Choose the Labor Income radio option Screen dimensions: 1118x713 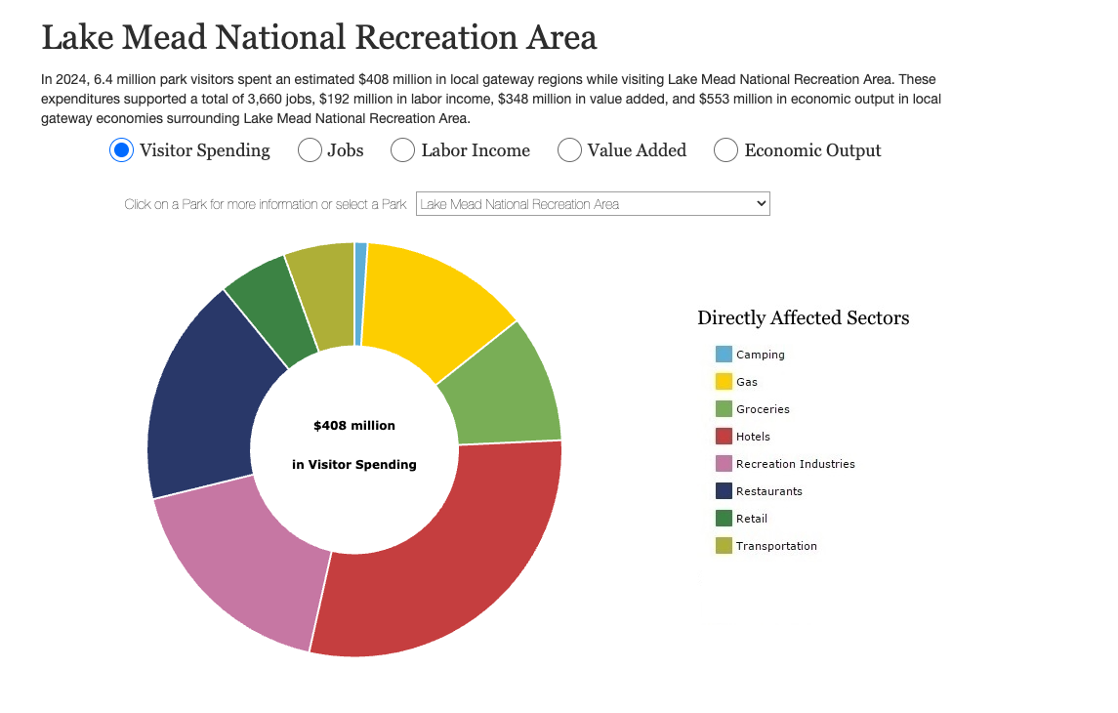tap(403, 150)
